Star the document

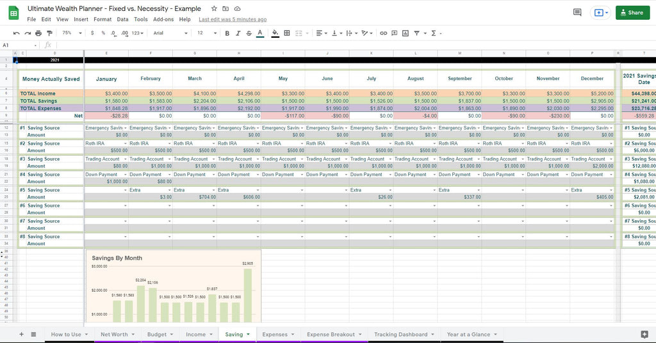214,8
